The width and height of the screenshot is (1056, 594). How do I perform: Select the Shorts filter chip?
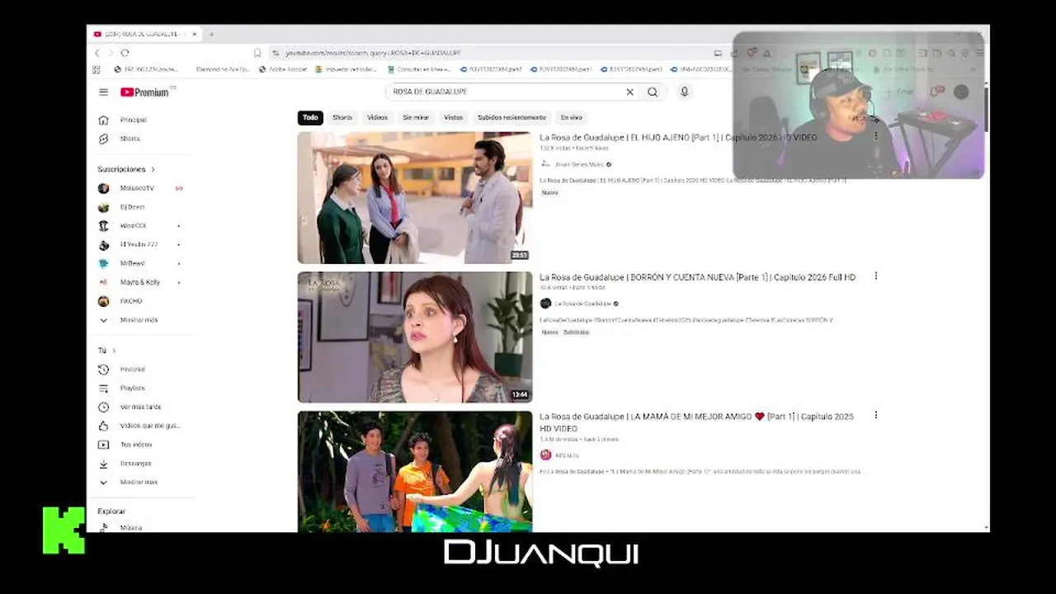tap(342, 117)
